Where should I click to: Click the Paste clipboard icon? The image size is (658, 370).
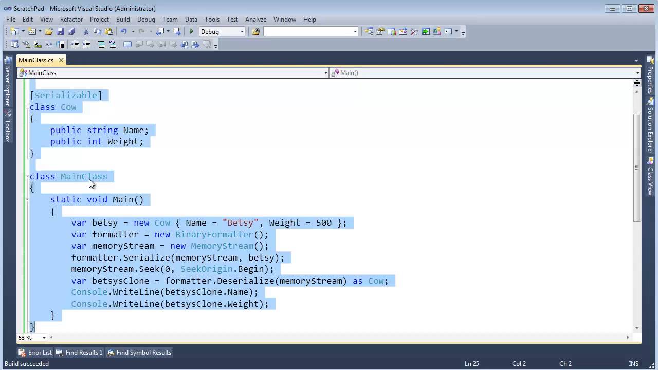(x=108, y=32)
